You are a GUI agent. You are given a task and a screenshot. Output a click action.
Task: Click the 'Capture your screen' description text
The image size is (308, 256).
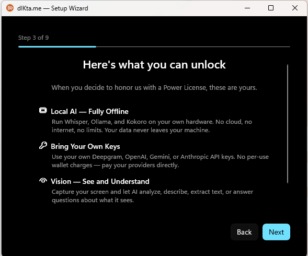(152, 196)
